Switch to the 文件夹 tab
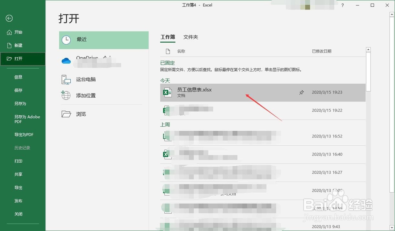Viewport: 395px width, 231px height. 191,37
